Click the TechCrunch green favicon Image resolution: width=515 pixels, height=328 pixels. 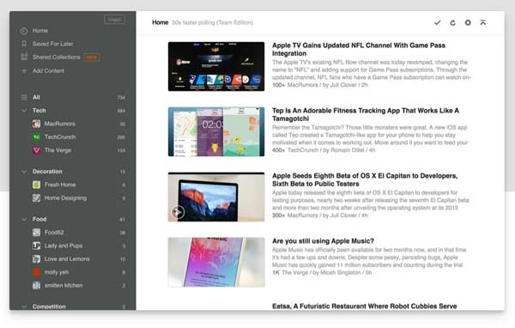[x=36, y=137]
